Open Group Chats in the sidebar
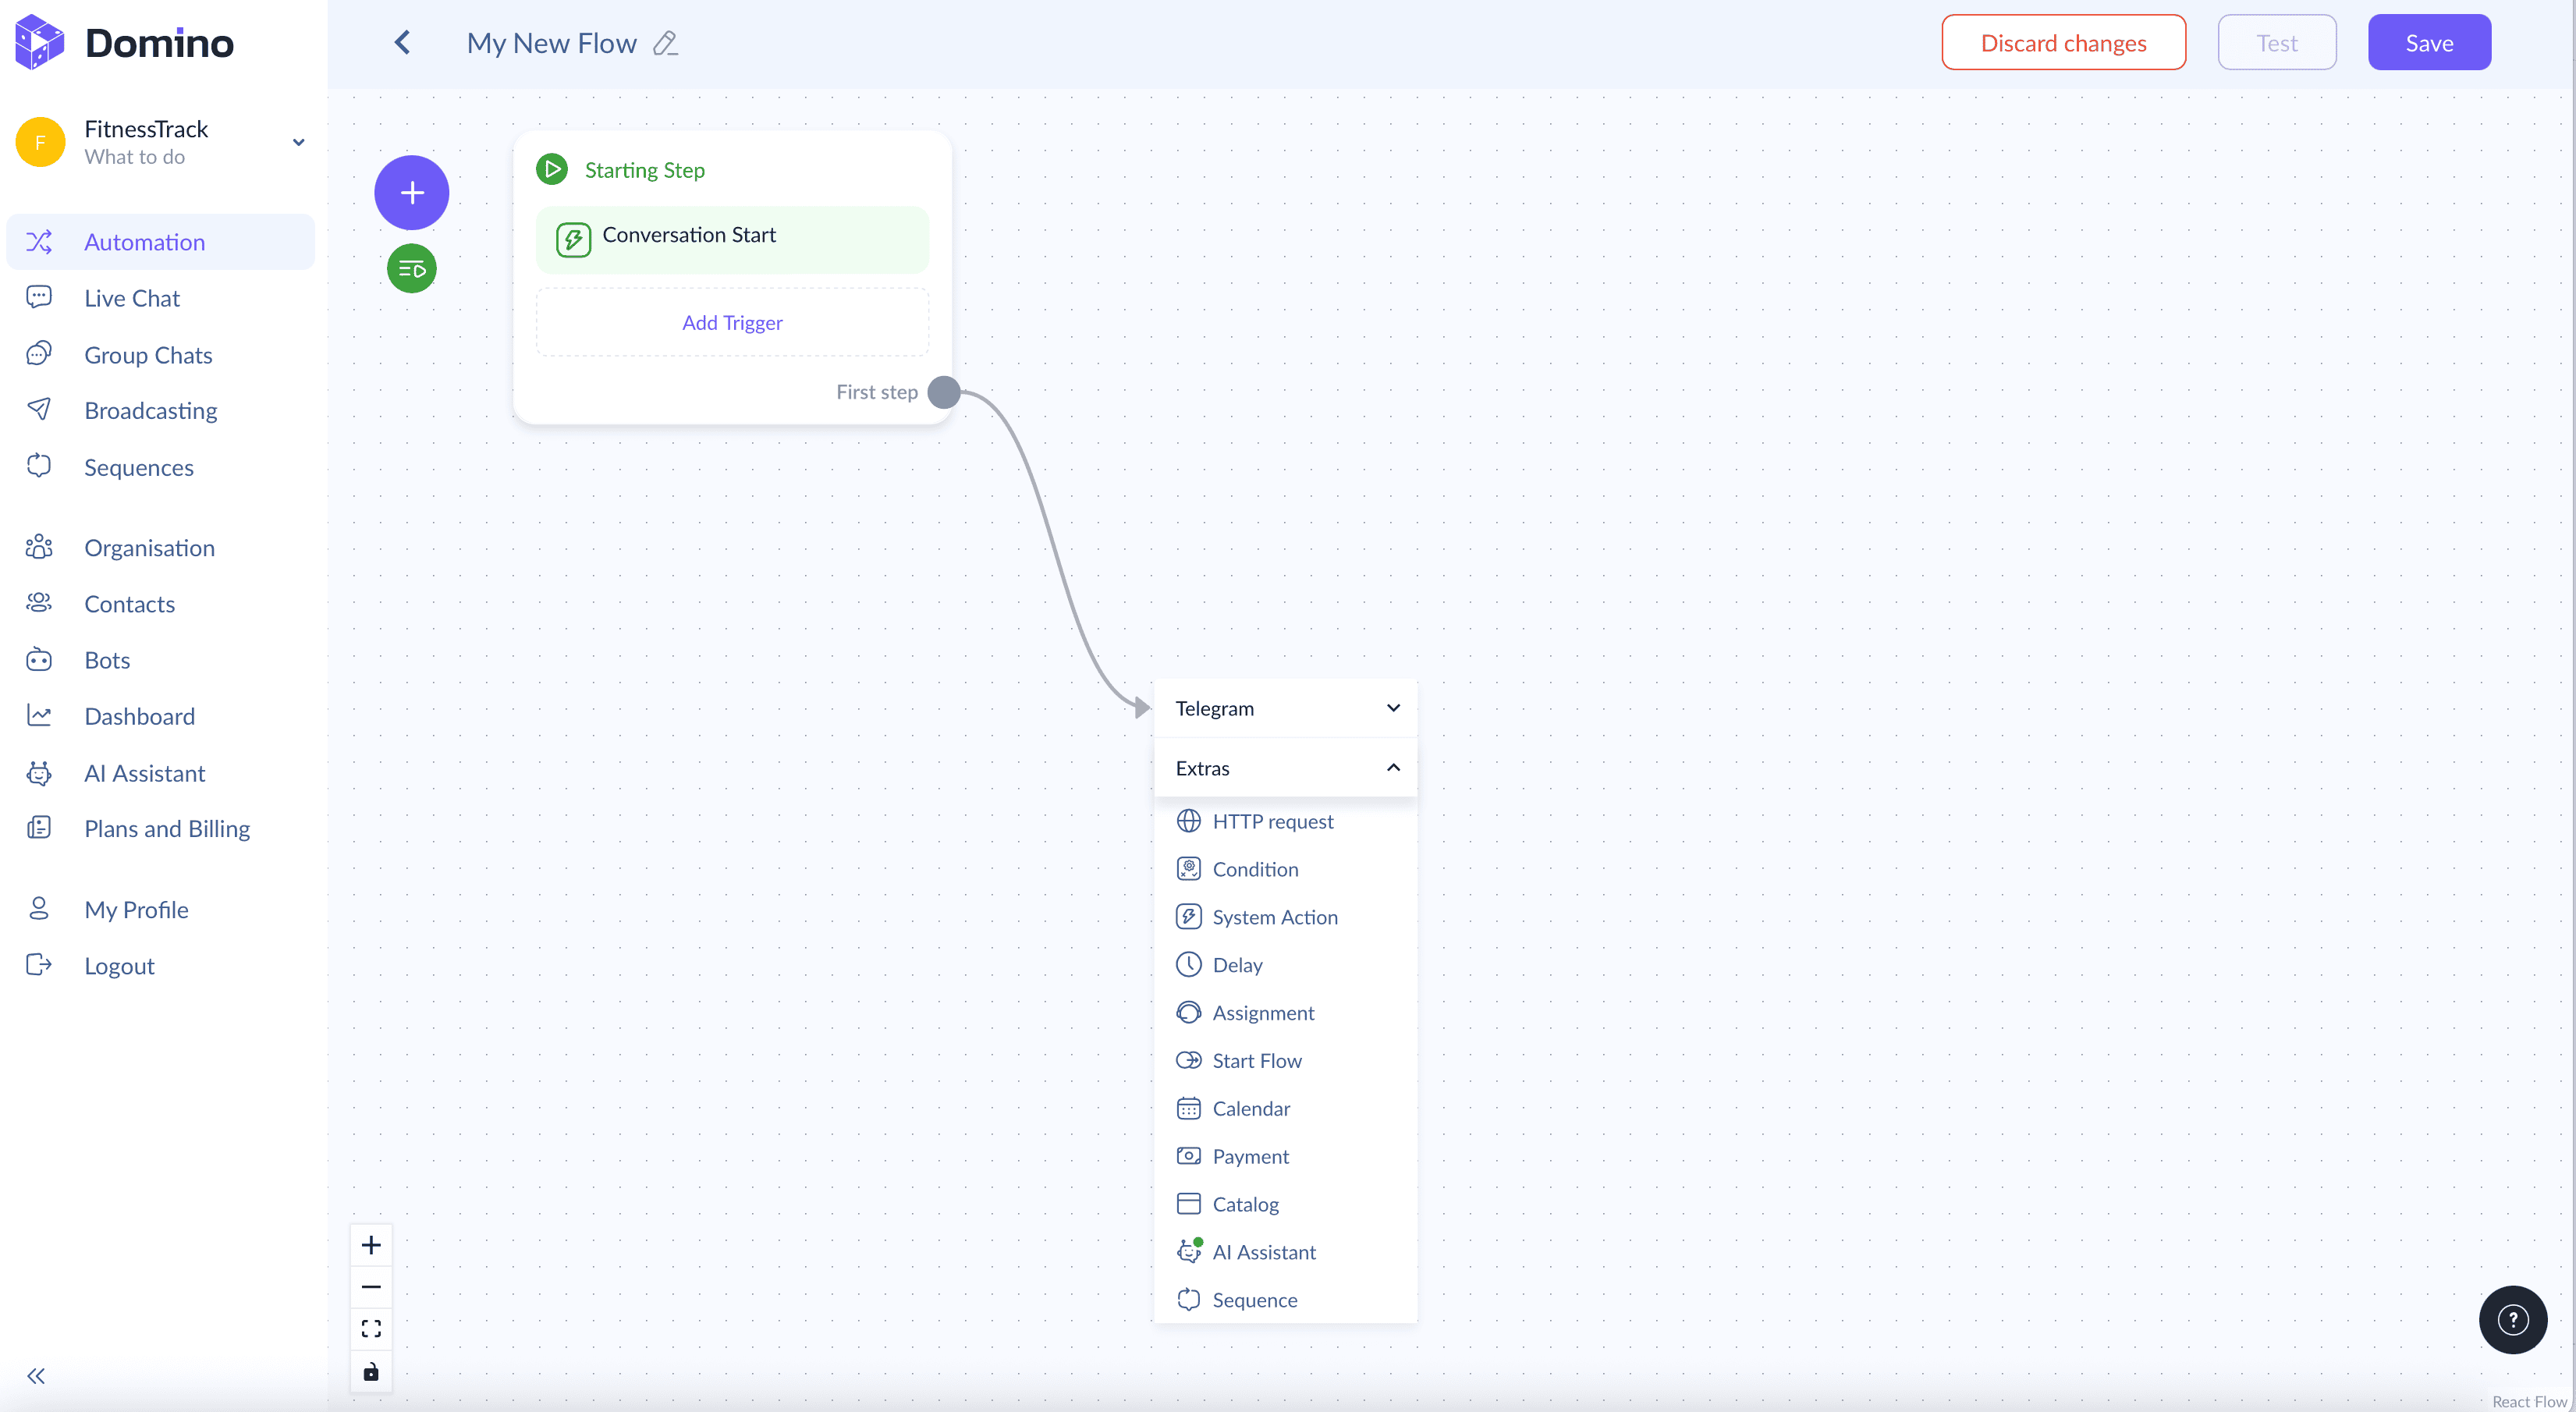 [161, 355]
